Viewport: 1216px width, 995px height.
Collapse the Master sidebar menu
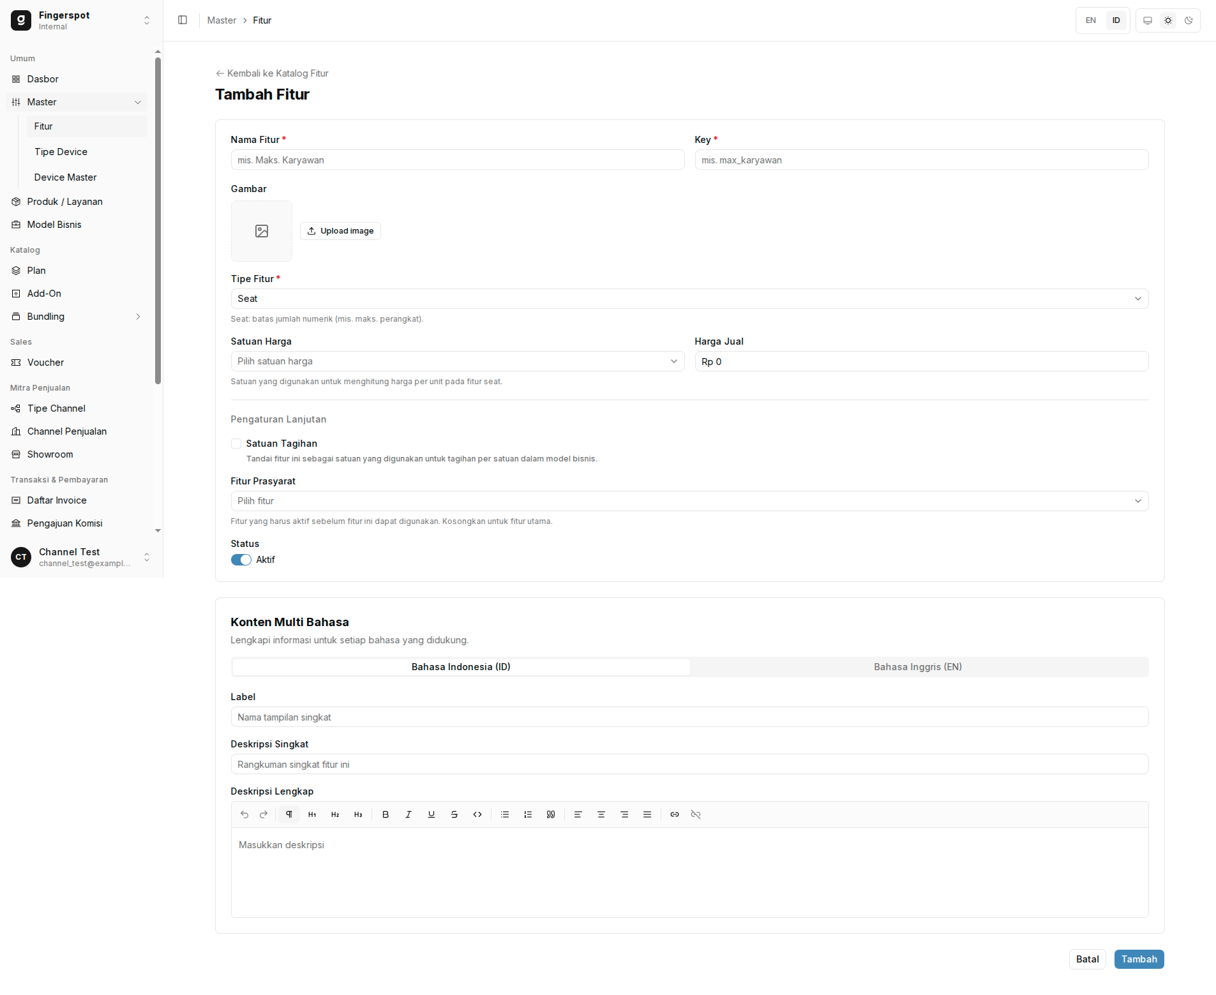pyautogui.click(x=77, y=102)
